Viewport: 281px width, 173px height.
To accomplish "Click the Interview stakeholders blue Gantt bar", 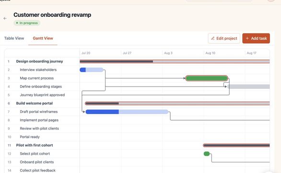I will pos(92,70).
